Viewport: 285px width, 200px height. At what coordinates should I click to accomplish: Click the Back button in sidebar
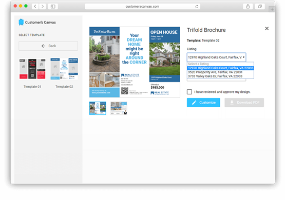pyautogui.click(x=48, y=46)
